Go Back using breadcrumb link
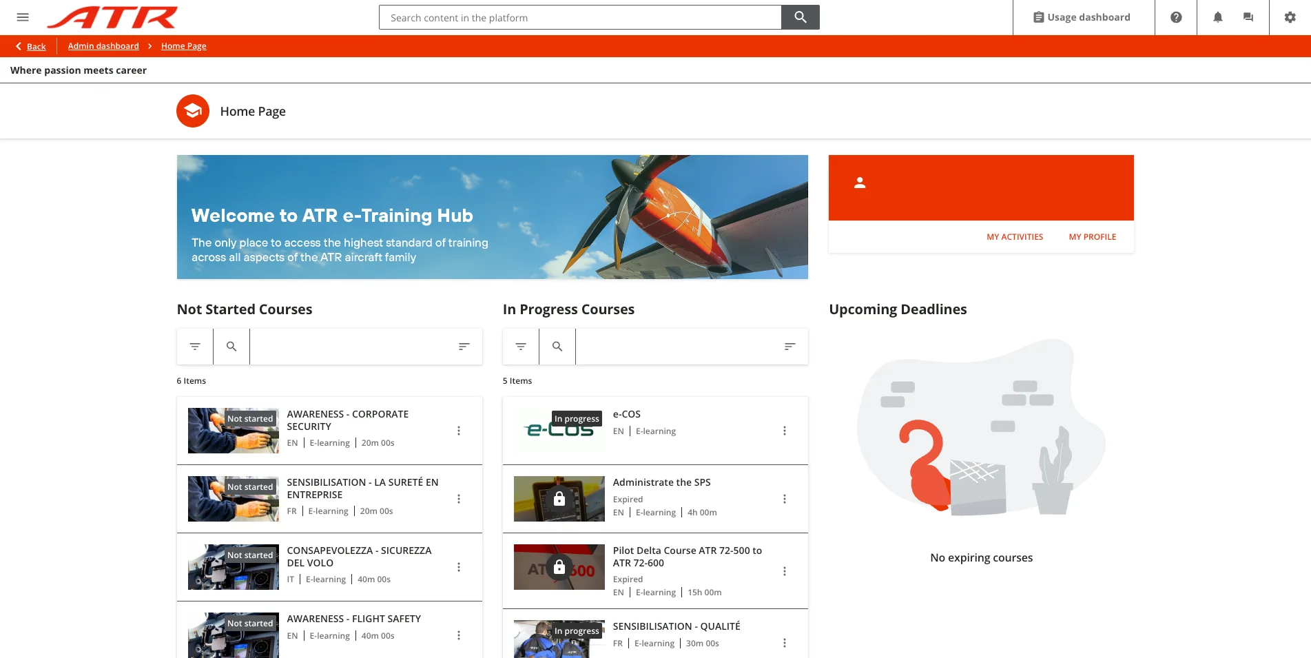The width and height of the screenshot is (1311, 658). (31, 46)
